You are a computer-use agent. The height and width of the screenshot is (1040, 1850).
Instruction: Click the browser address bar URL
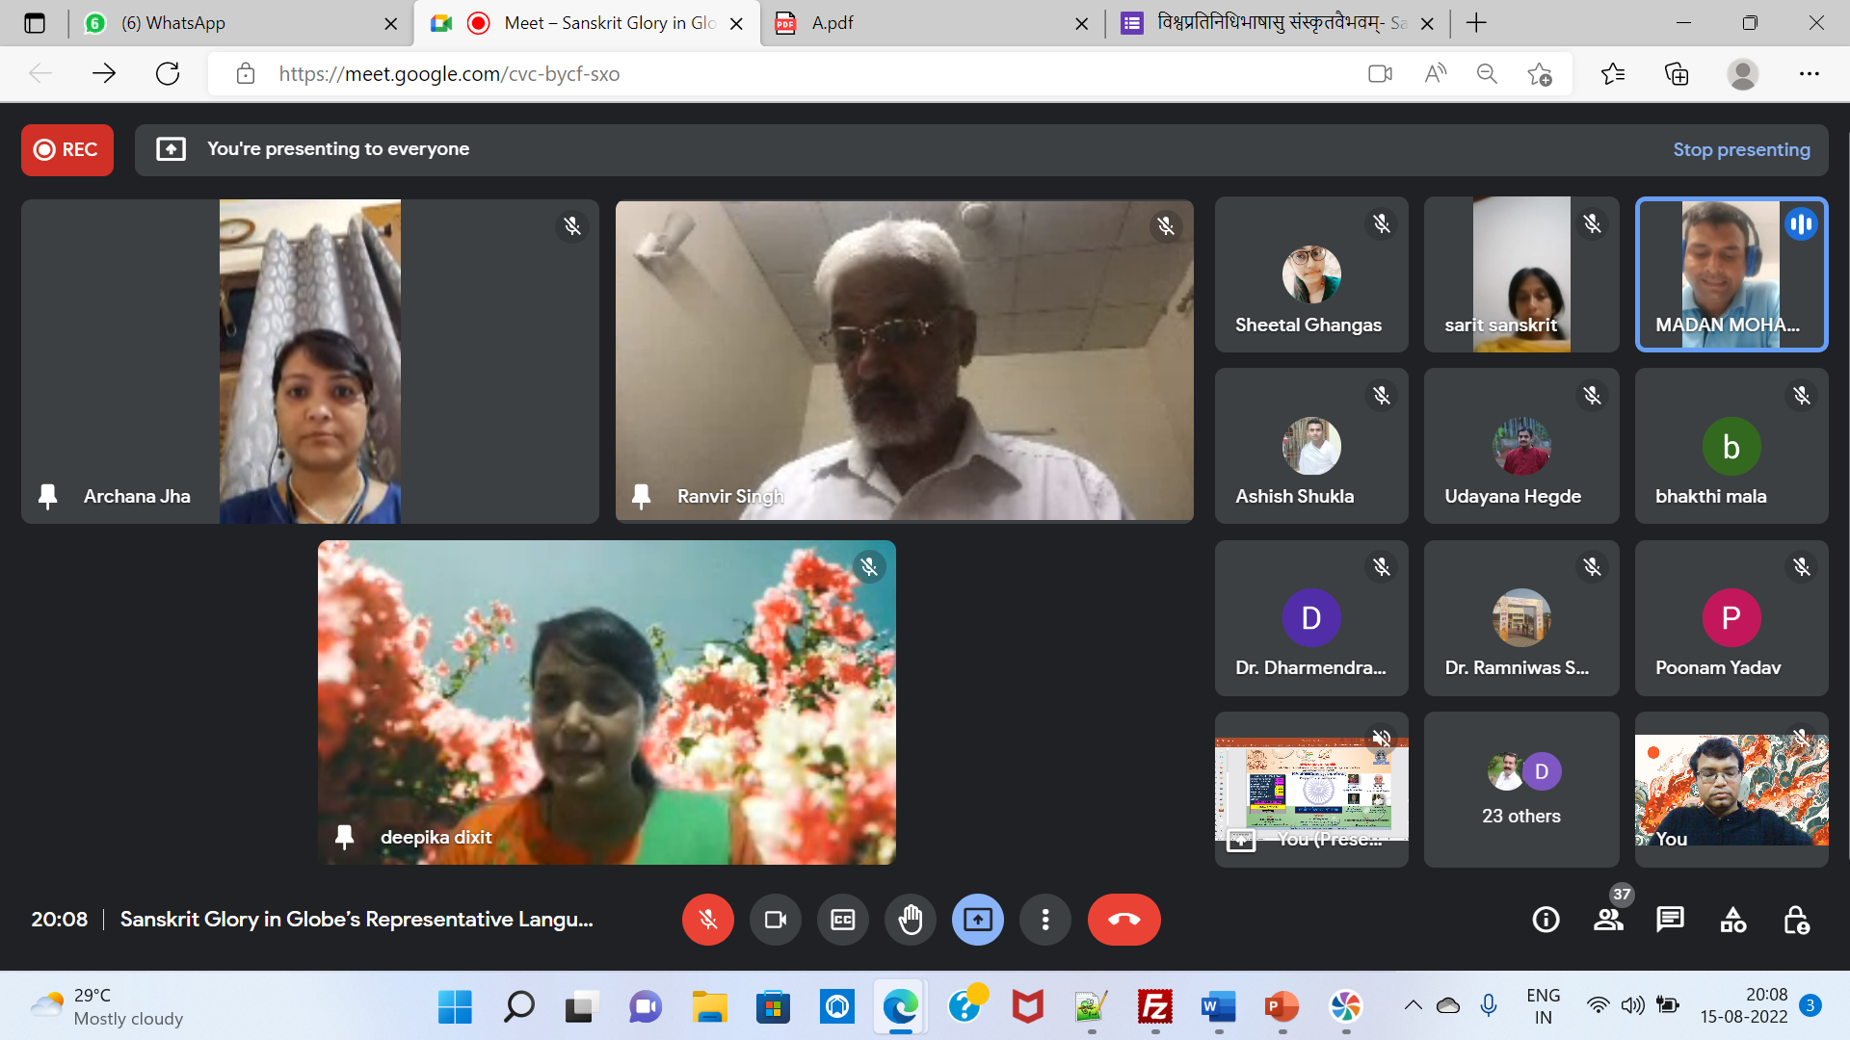coord(449,74)
